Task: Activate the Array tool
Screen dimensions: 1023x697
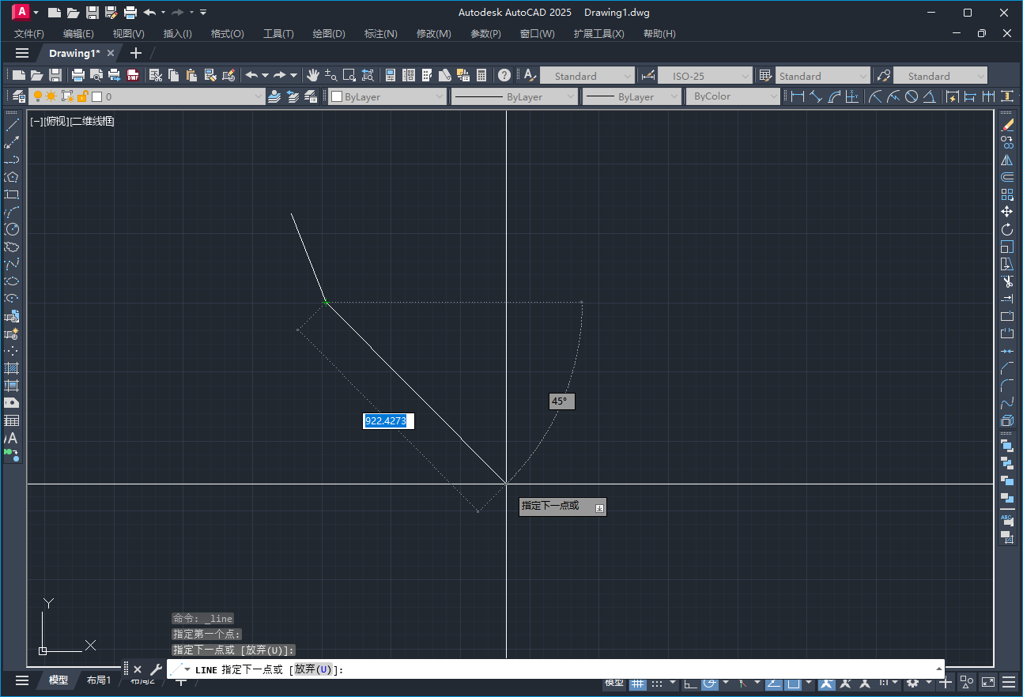Action: point(1007,194)
